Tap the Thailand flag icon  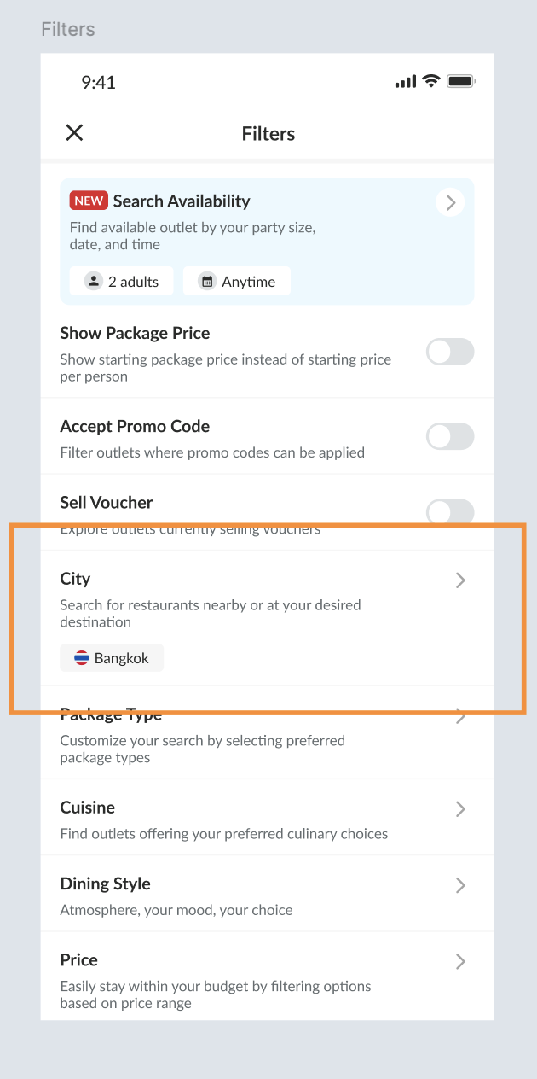tap(82, 658)
